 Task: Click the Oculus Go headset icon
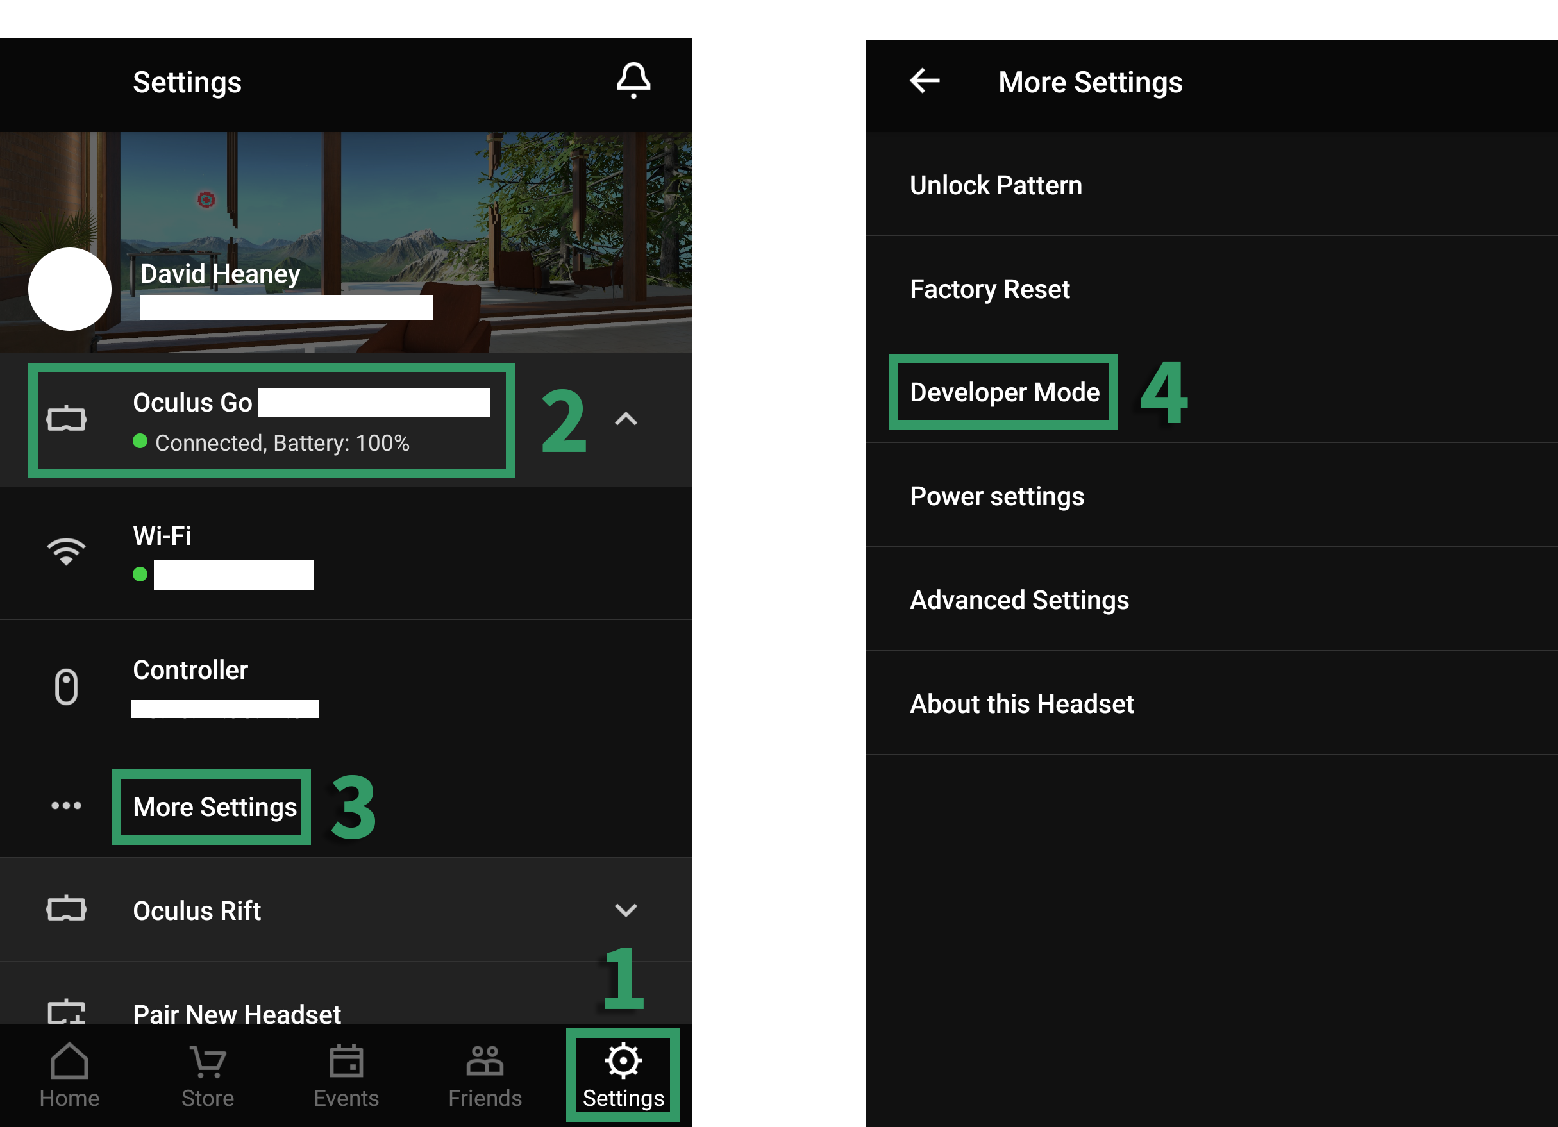click(x=66, y=418)
